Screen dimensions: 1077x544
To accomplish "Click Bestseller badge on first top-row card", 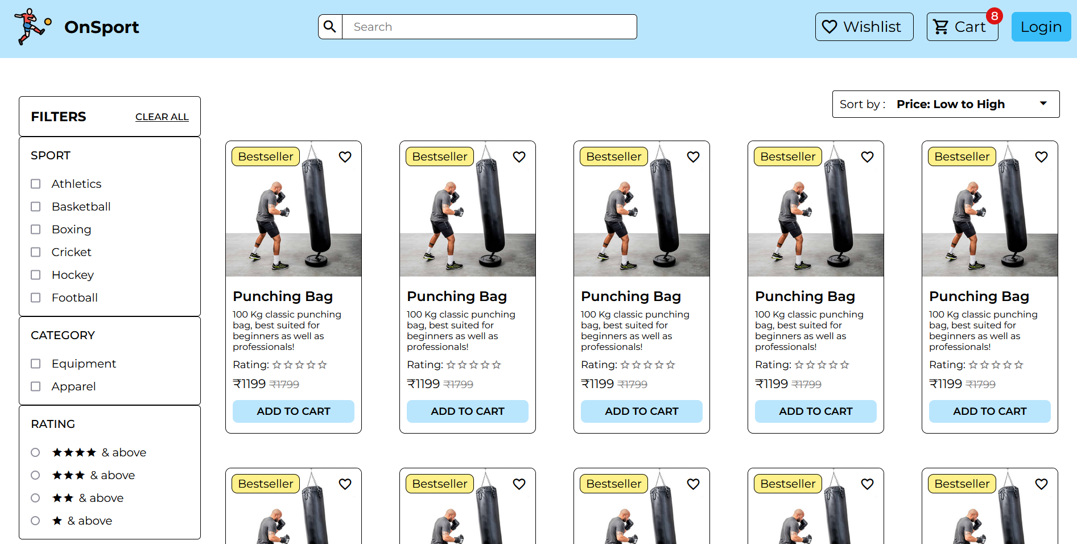I will (266, 156).
